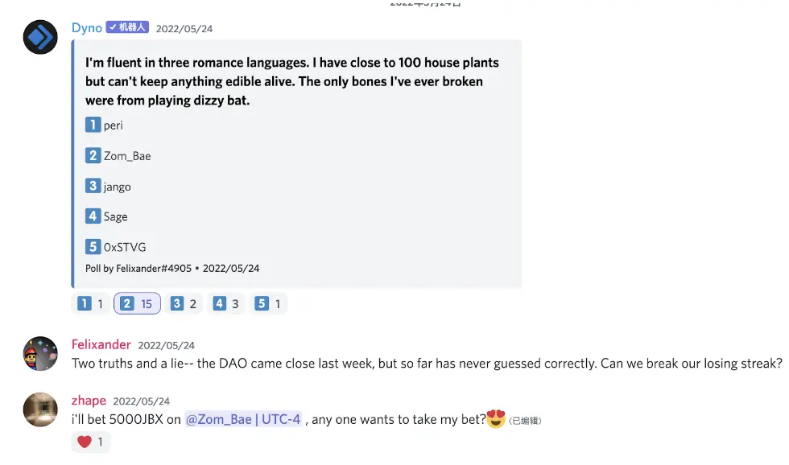Click zhape's profile avatar
This screenshot has height=465, width=789.
coord(40,409)
